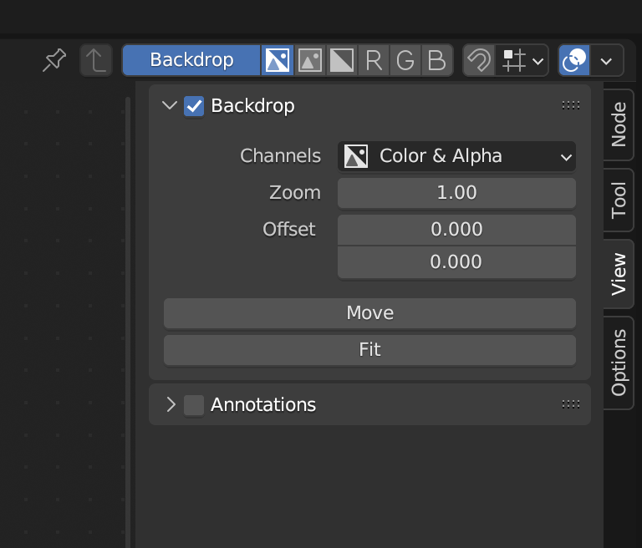Image resolution: width=642 pixels, height=548 pixels.
Task: Show only the Green channel
Action: (x=405, y=61)
